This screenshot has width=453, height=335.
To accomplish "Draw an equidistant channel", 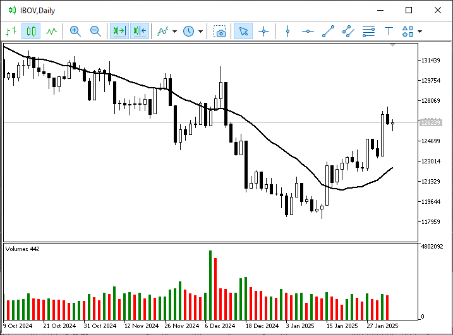I will (x=348, y=31).
